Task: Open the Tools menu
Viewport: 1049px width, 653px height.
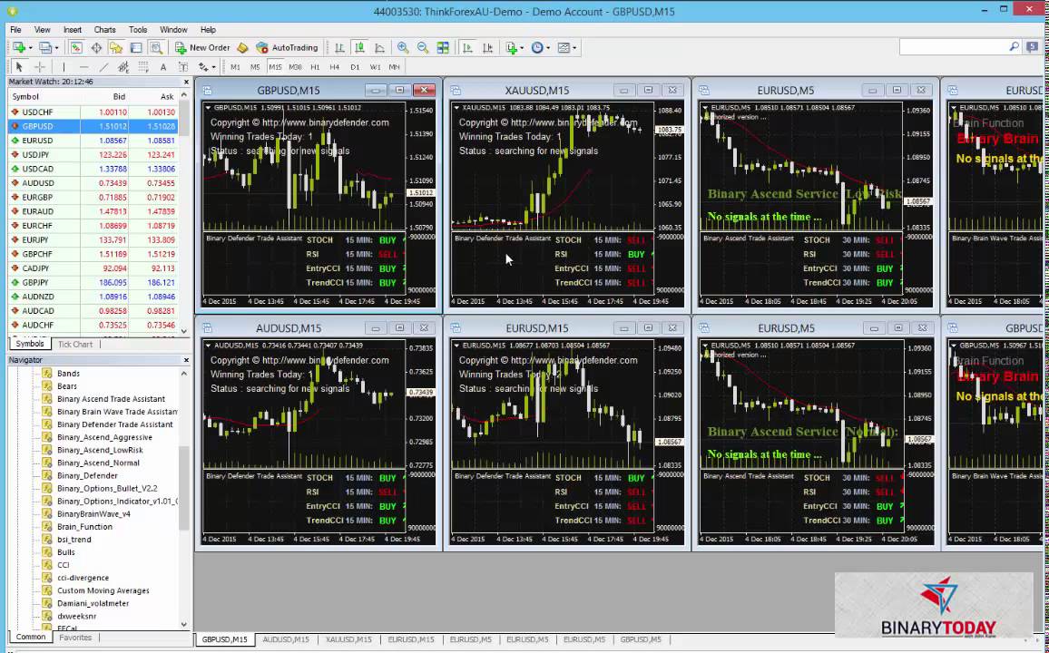Action: pyautogui.click(x=138, y=29)
